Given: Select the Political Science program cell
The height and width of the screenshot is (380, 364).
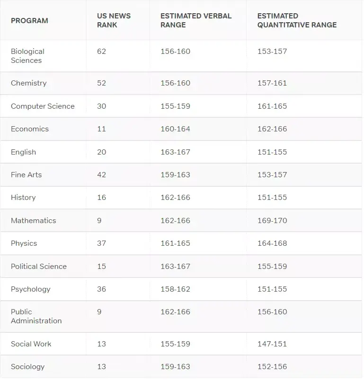Looking at the screenshot, I should click(39, 267).
